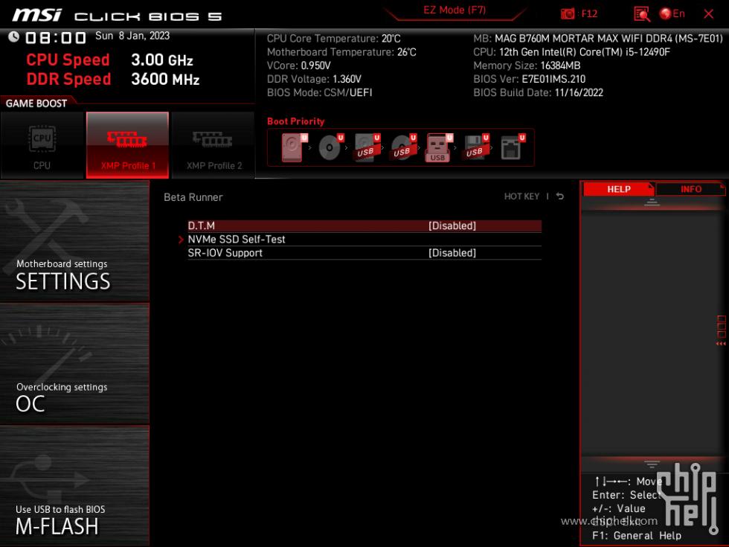The height and width of the screenshot is (547, 729).
Task: Click the CD/DVD drive icon in Boot Priority
Action: pos(330,147)
